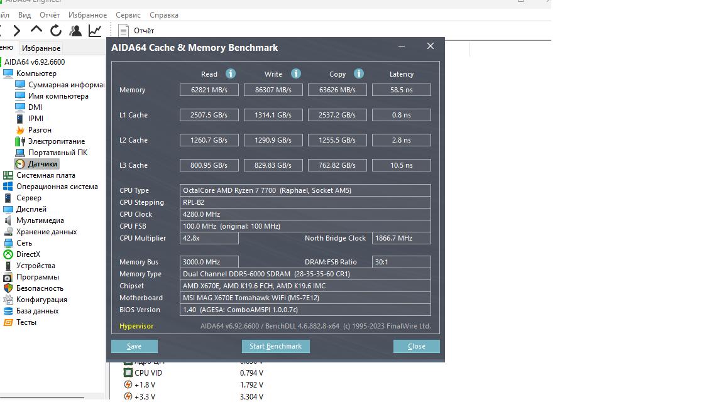
Task: Click Motherboard MSI MAG X670E field
Action: [305, 298]
